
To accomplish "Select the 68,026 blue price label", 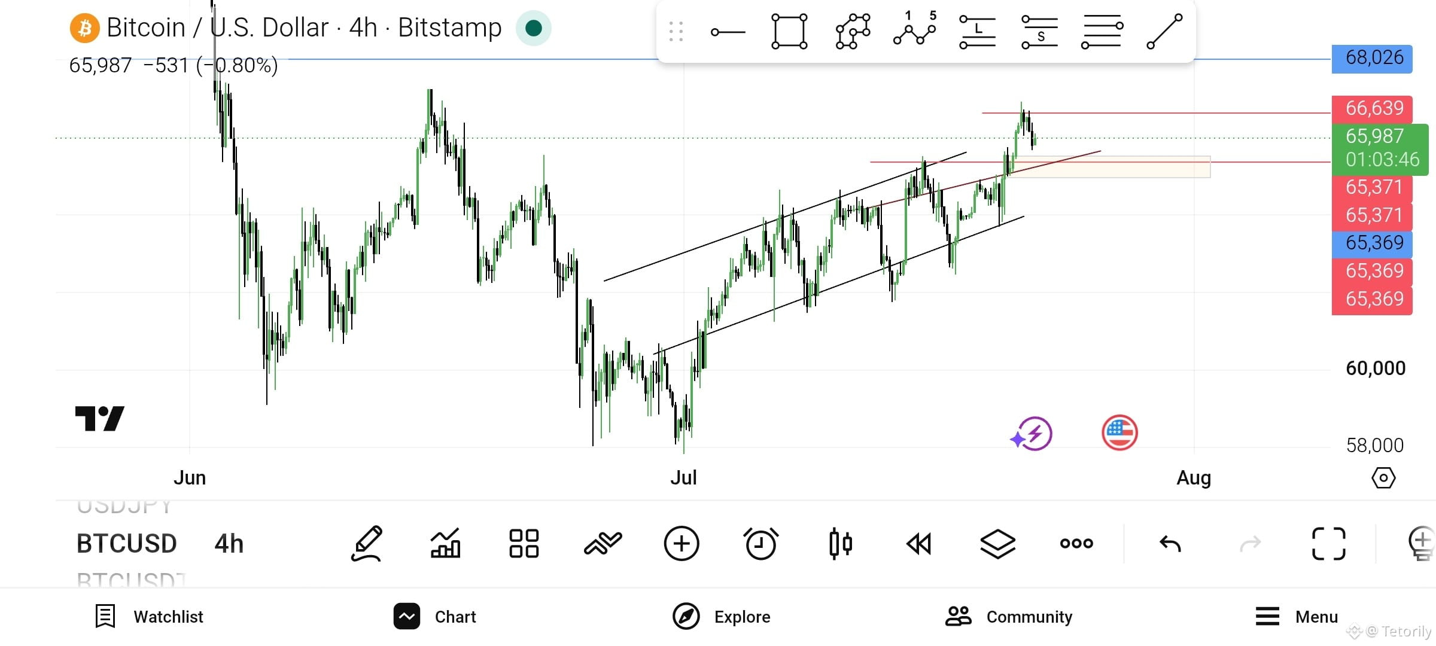I will click(x=1372, y=59).
